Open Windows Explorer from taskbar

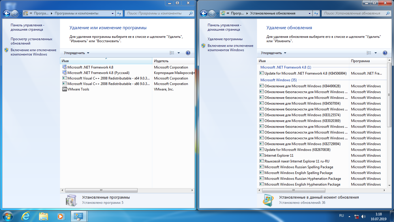44,216
